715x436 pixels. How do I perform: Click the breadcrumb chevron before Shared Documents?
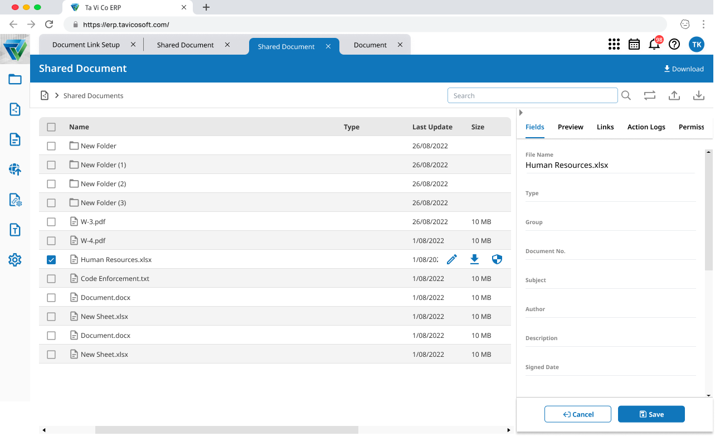pos(57,95)
